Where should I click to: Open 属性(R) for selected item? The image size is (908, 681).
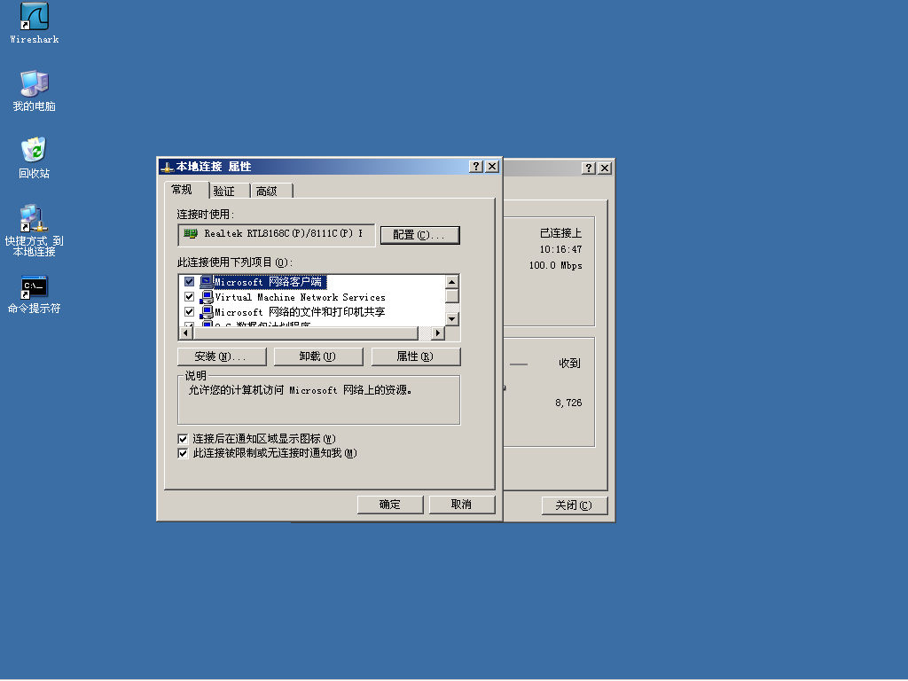tap(416, 356)
